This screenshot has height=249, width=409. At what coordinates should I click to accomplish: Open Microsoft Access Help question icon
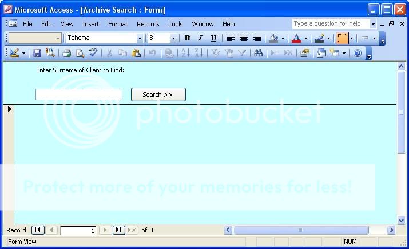(358, 53)
